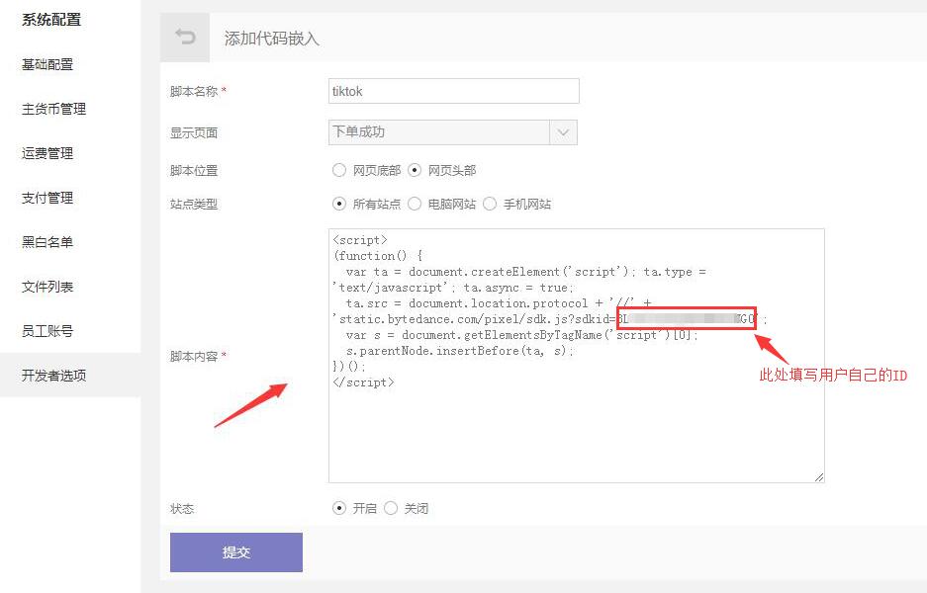
Task: Select 支付管理 in sidebar
Action: coord(47,198)
